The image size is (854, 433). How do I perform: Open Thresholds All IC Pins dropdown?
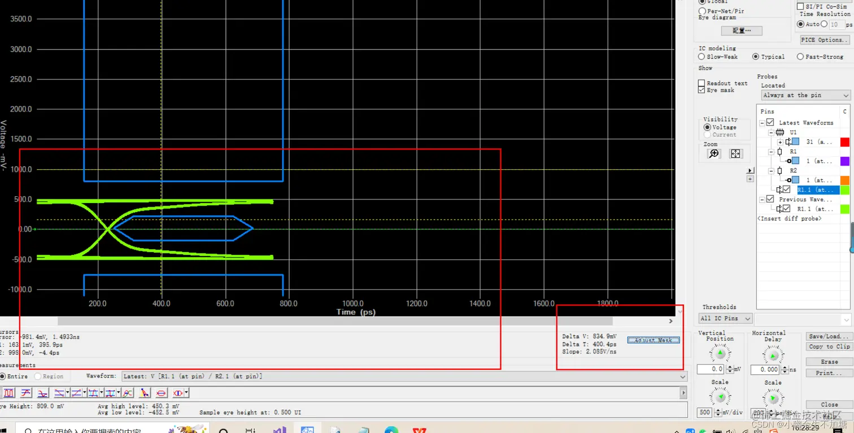(x=726, y=319)
